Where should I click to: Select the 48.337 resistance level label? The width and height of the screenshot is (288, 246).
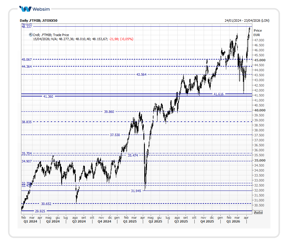coord(27,27)
